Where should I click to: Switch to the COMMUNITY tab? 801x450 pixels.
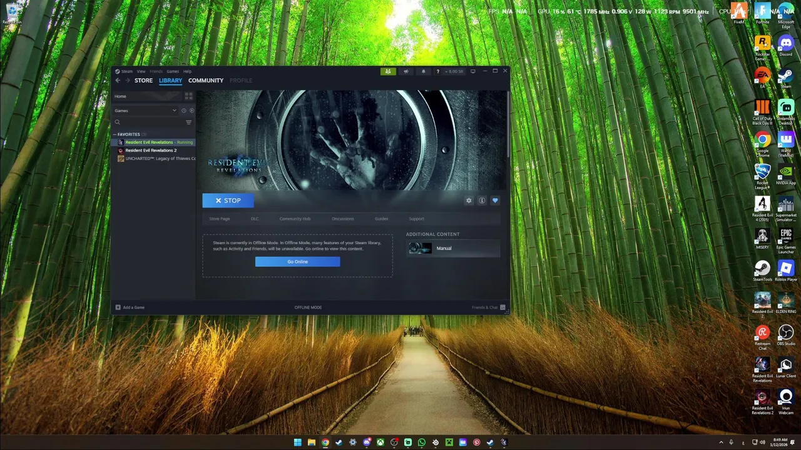click(x=206, y=81)
